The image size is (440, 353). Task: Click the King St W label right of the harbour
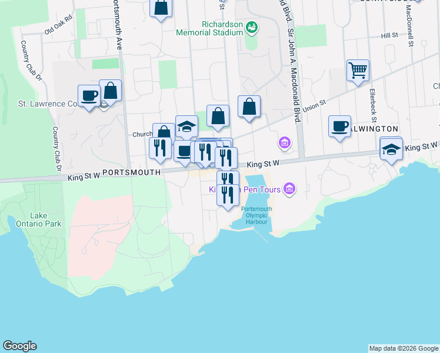click(263, 164)
